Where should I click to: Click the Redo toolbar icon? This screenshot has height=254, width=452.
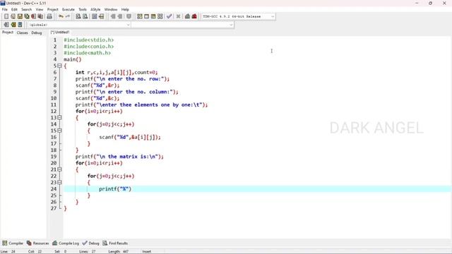click(x=68, y=16)
